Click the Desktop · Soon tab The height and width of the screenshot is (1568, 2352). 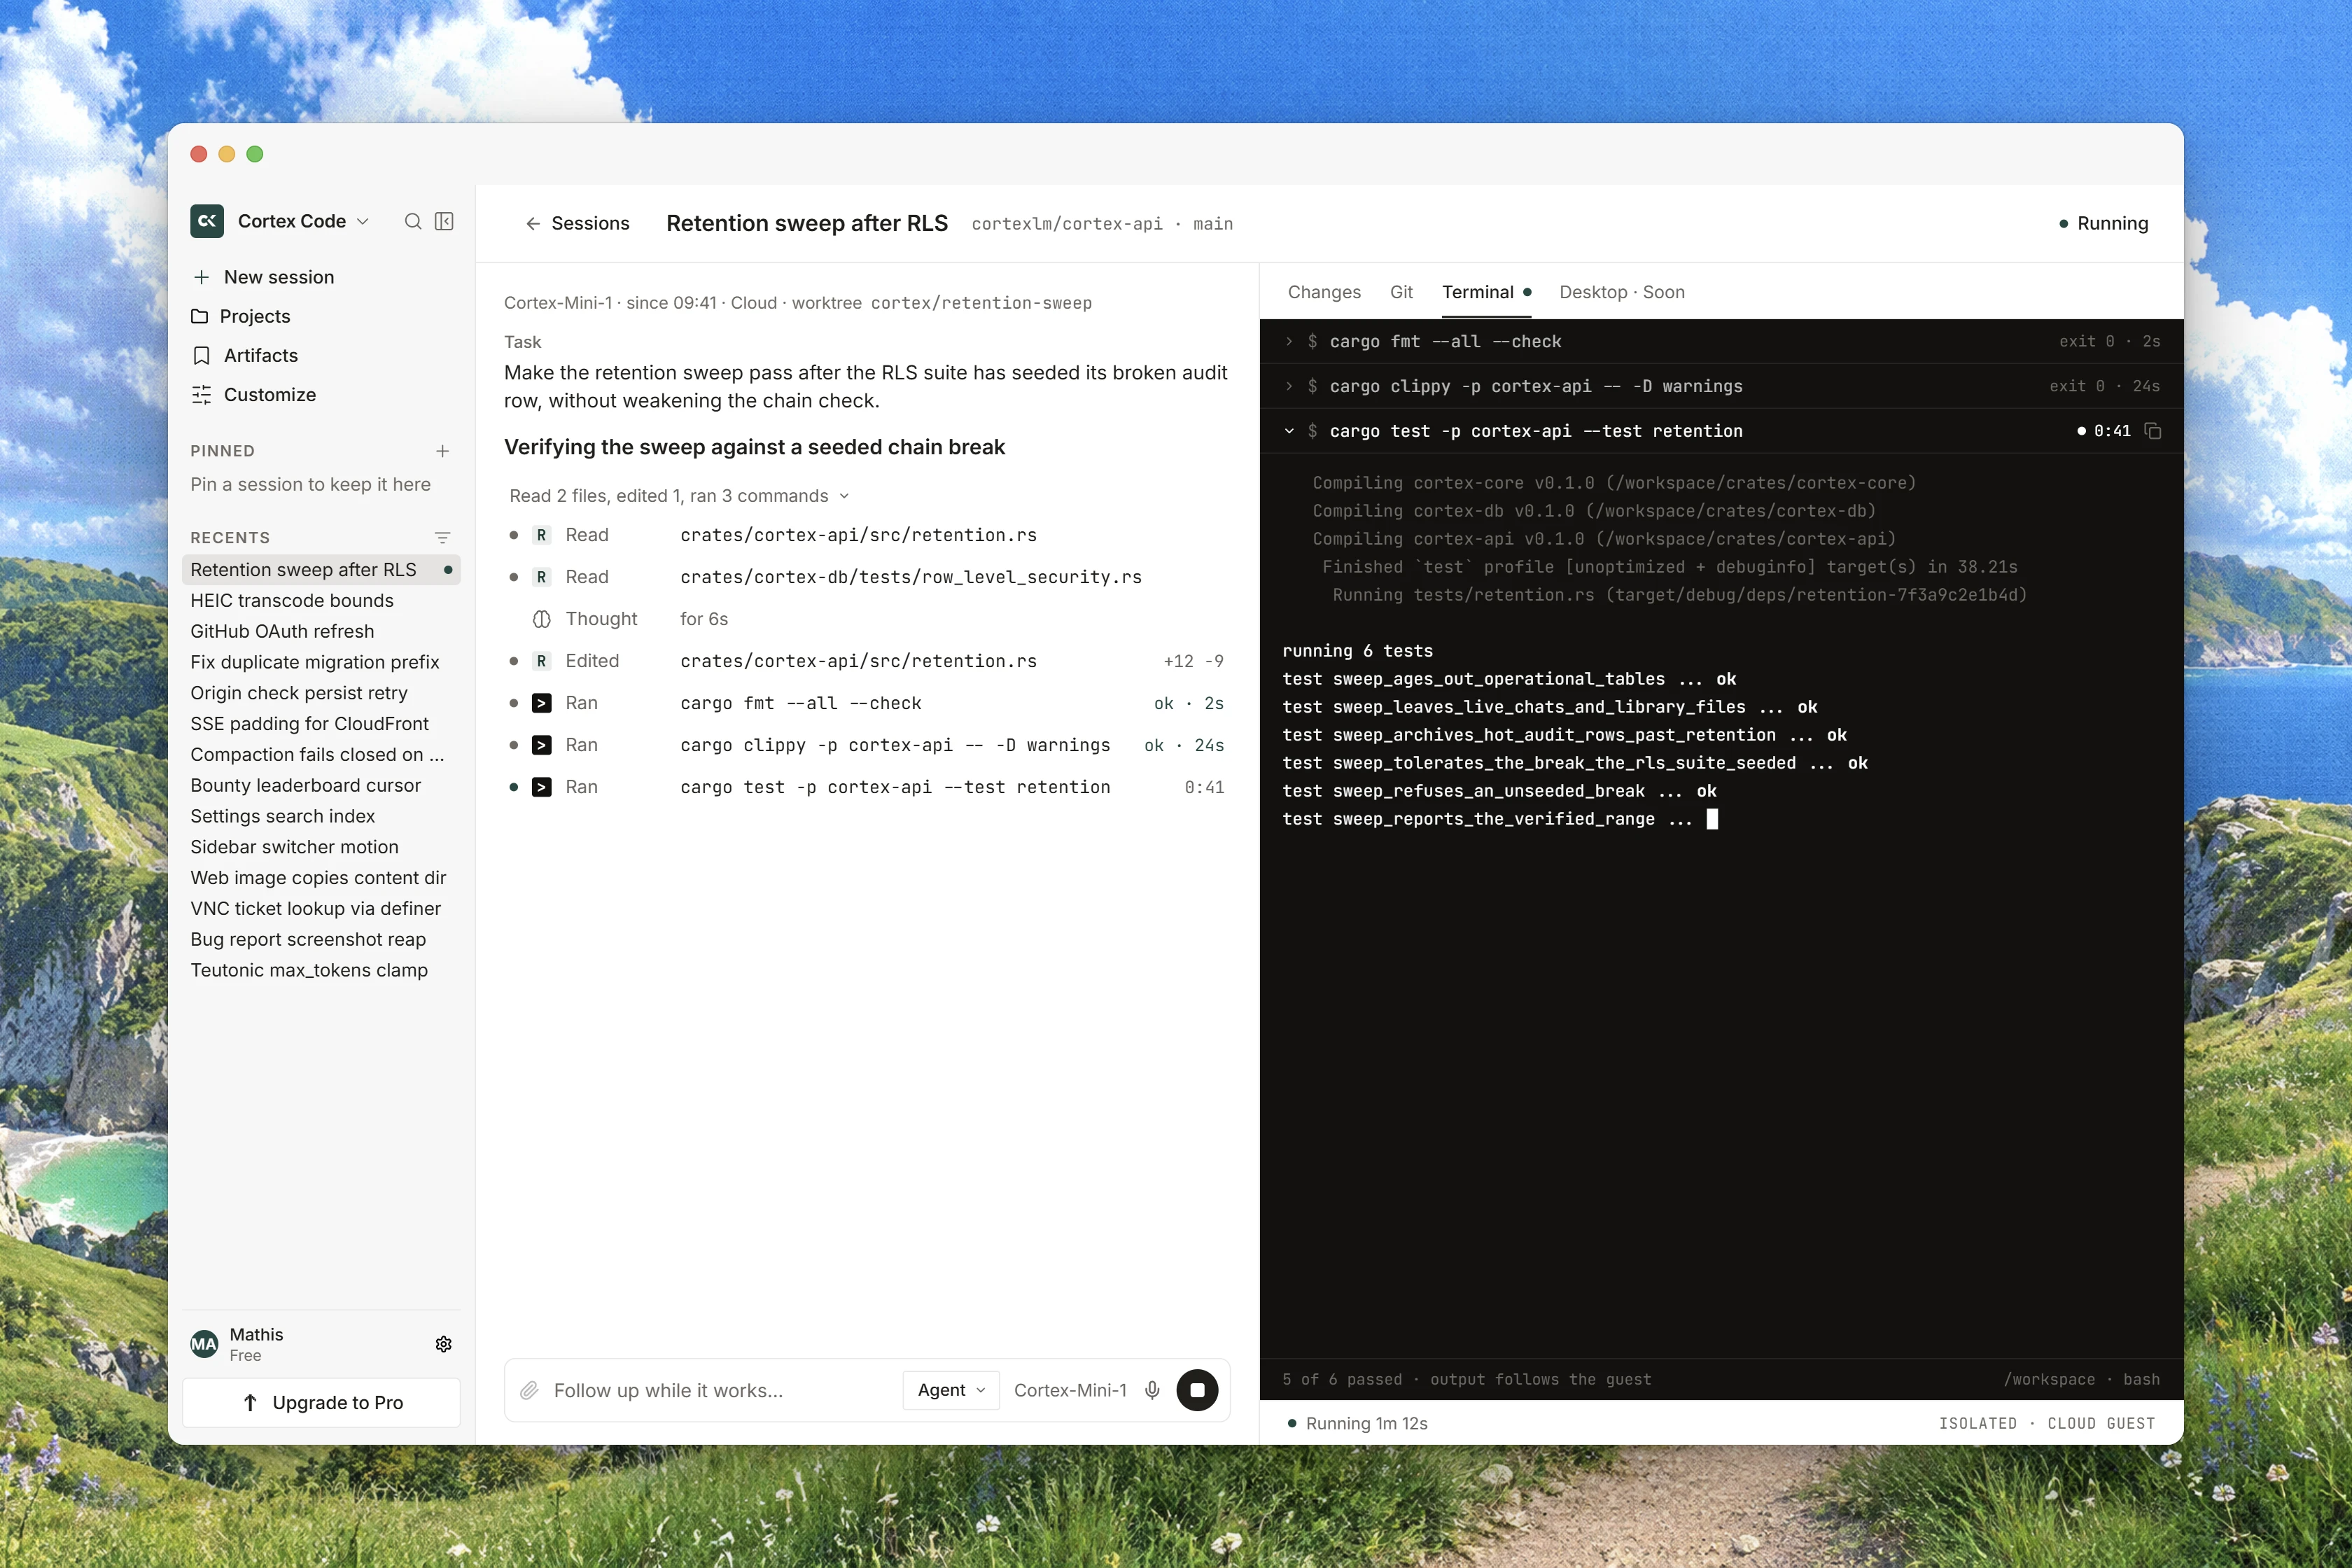(x=1621, y=292)
